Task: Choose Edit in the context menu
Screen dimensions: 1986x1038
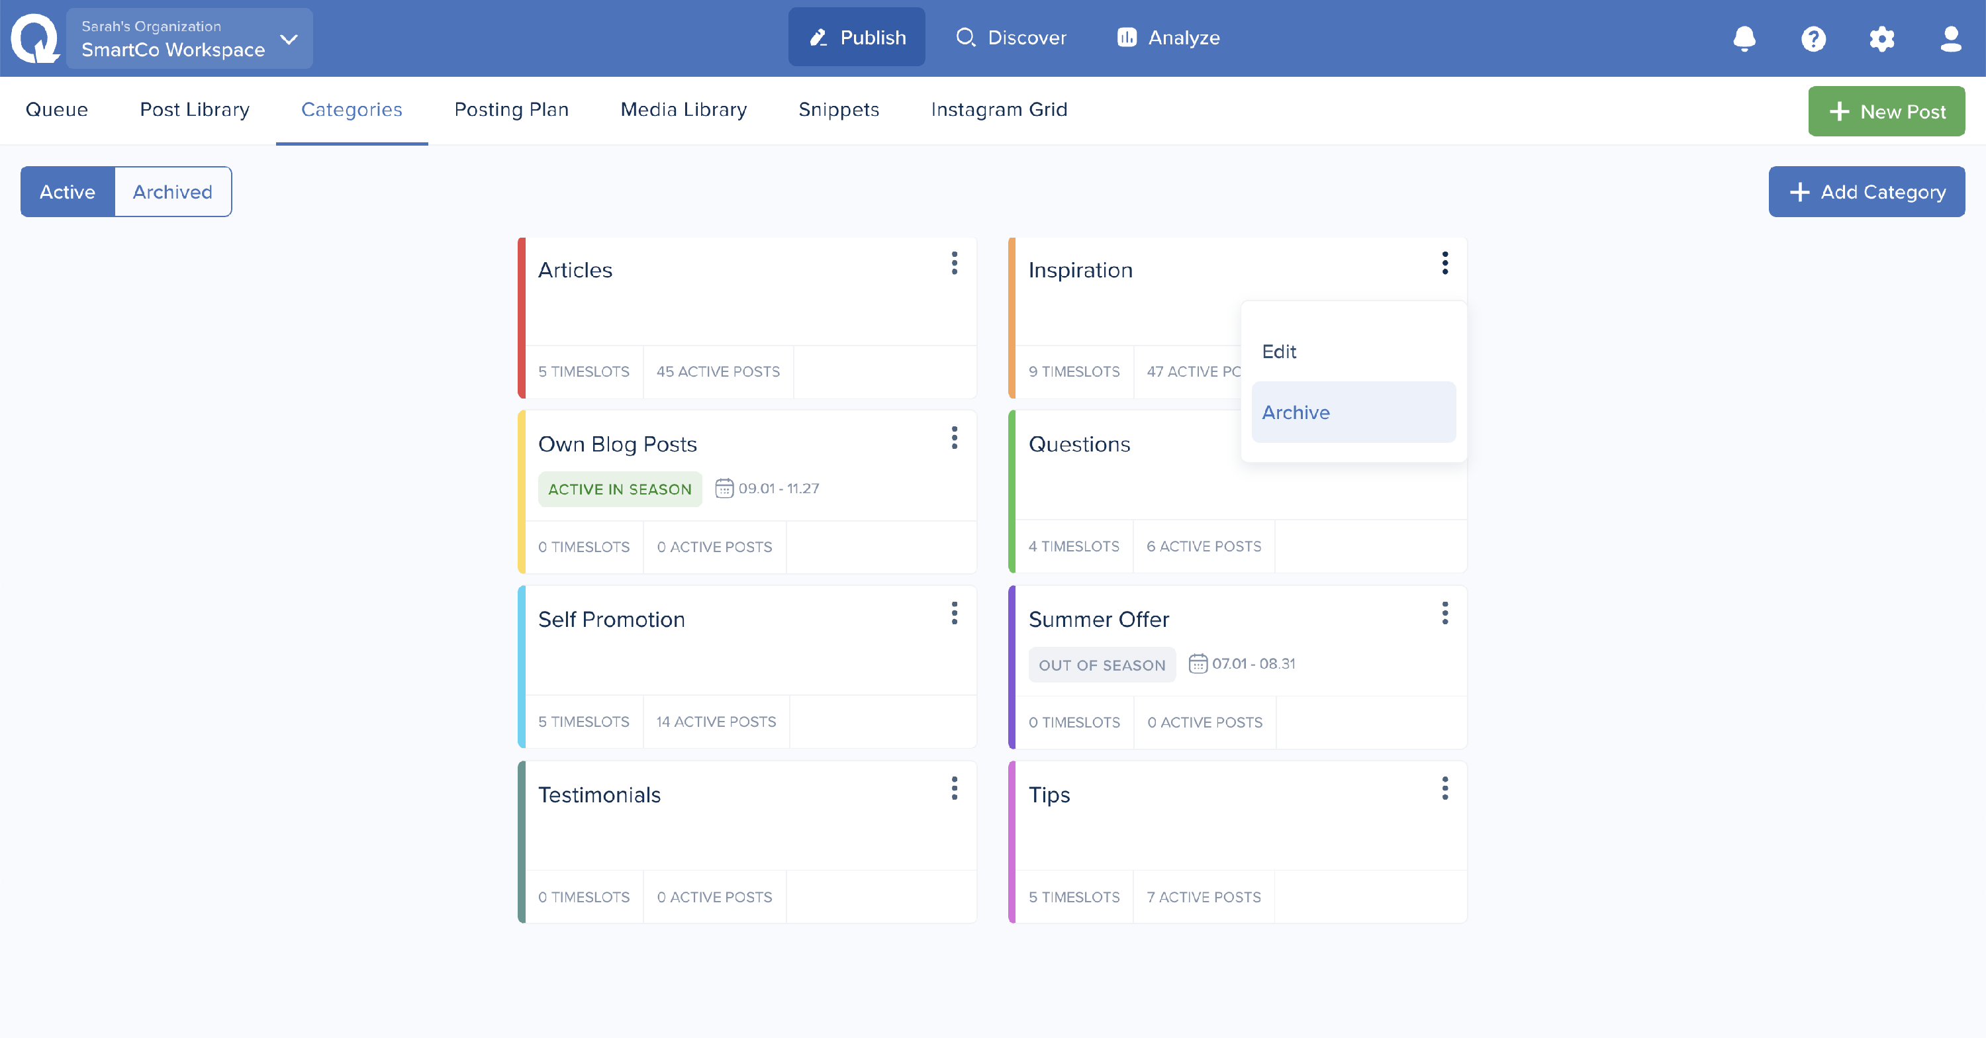Action: click(1279, 352)
